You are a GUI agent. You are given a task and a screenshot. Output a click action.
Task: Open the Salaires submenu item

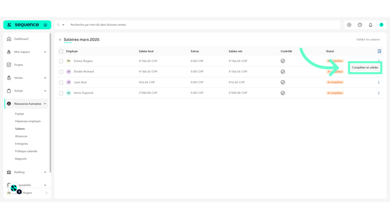pos(20,129)
